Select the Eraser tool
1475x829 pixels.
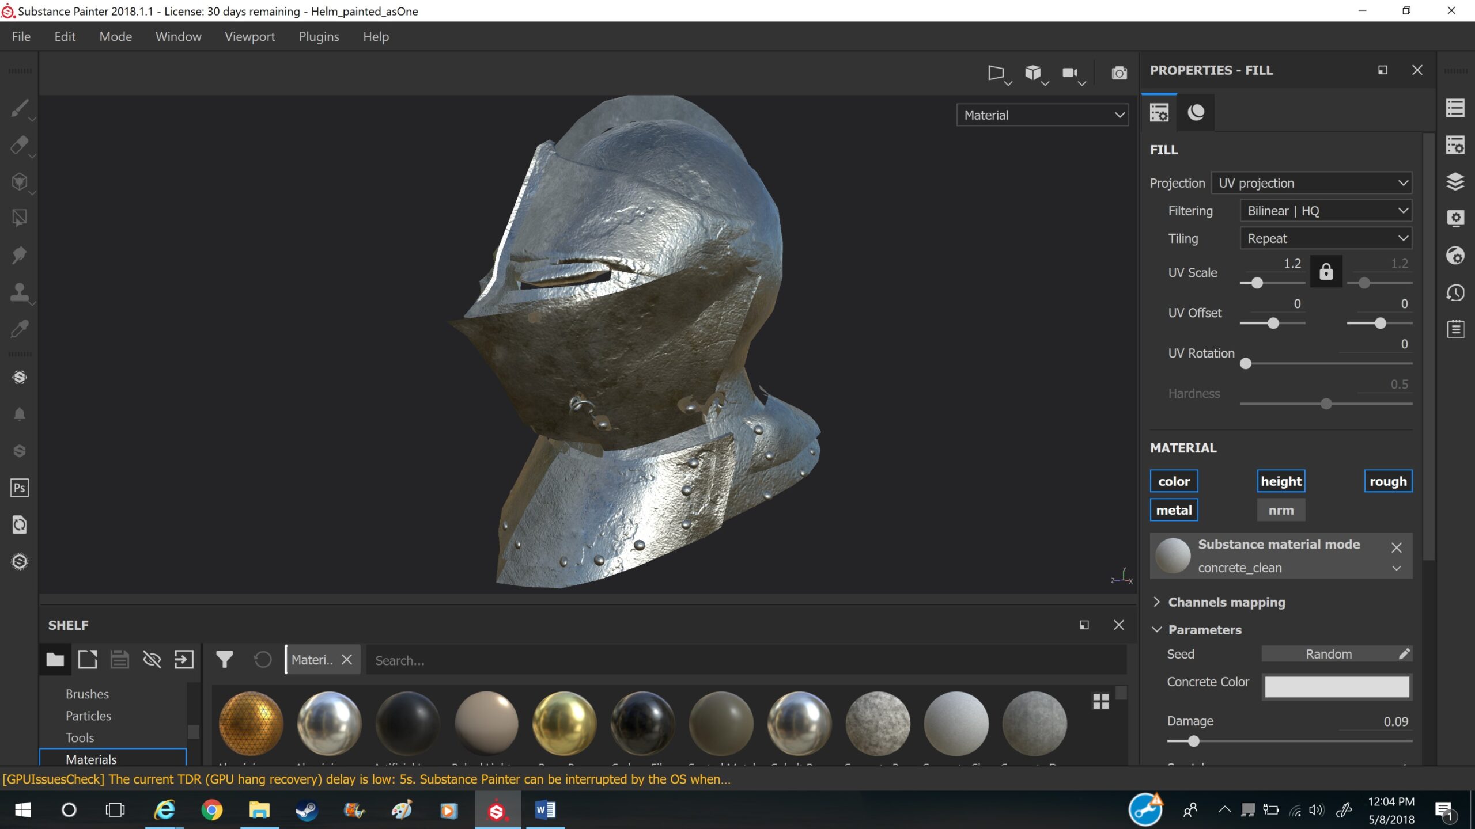pos(20,145)
